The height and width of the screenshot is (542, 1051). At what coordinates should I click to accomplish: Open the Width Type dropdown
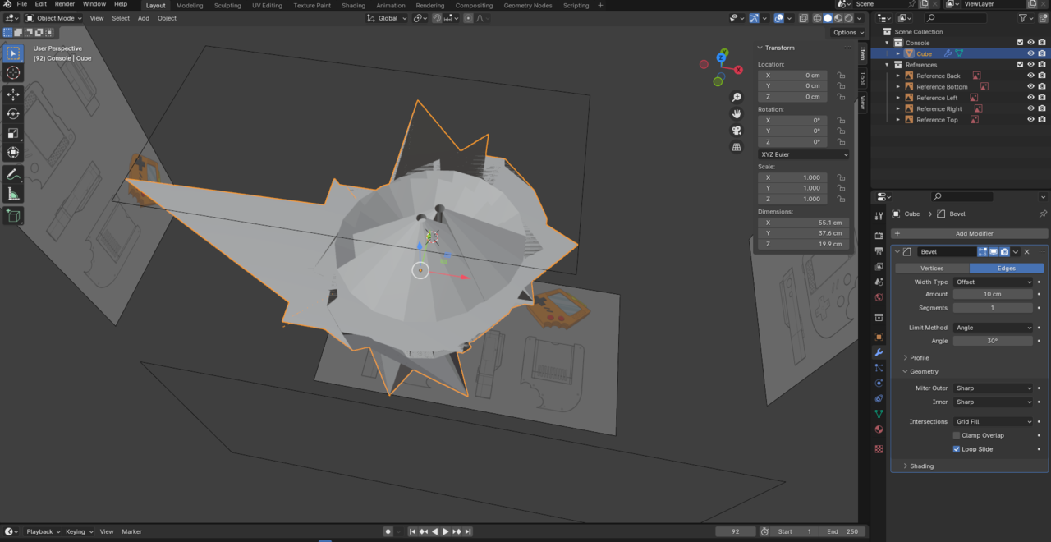click(993, 282)
